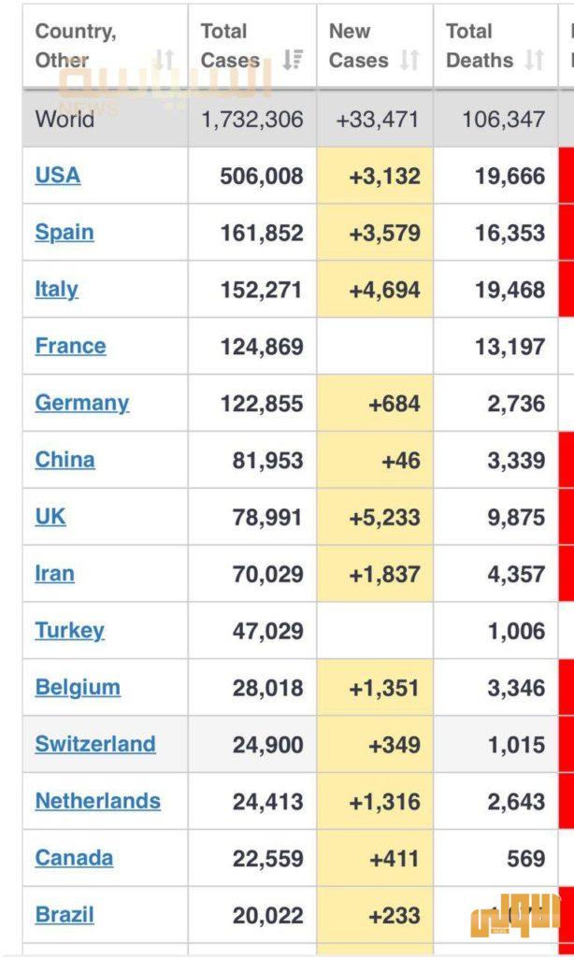This screenshot has height=957, width=574.
Task: Open the Germany country page
Action: pos(82,404)
